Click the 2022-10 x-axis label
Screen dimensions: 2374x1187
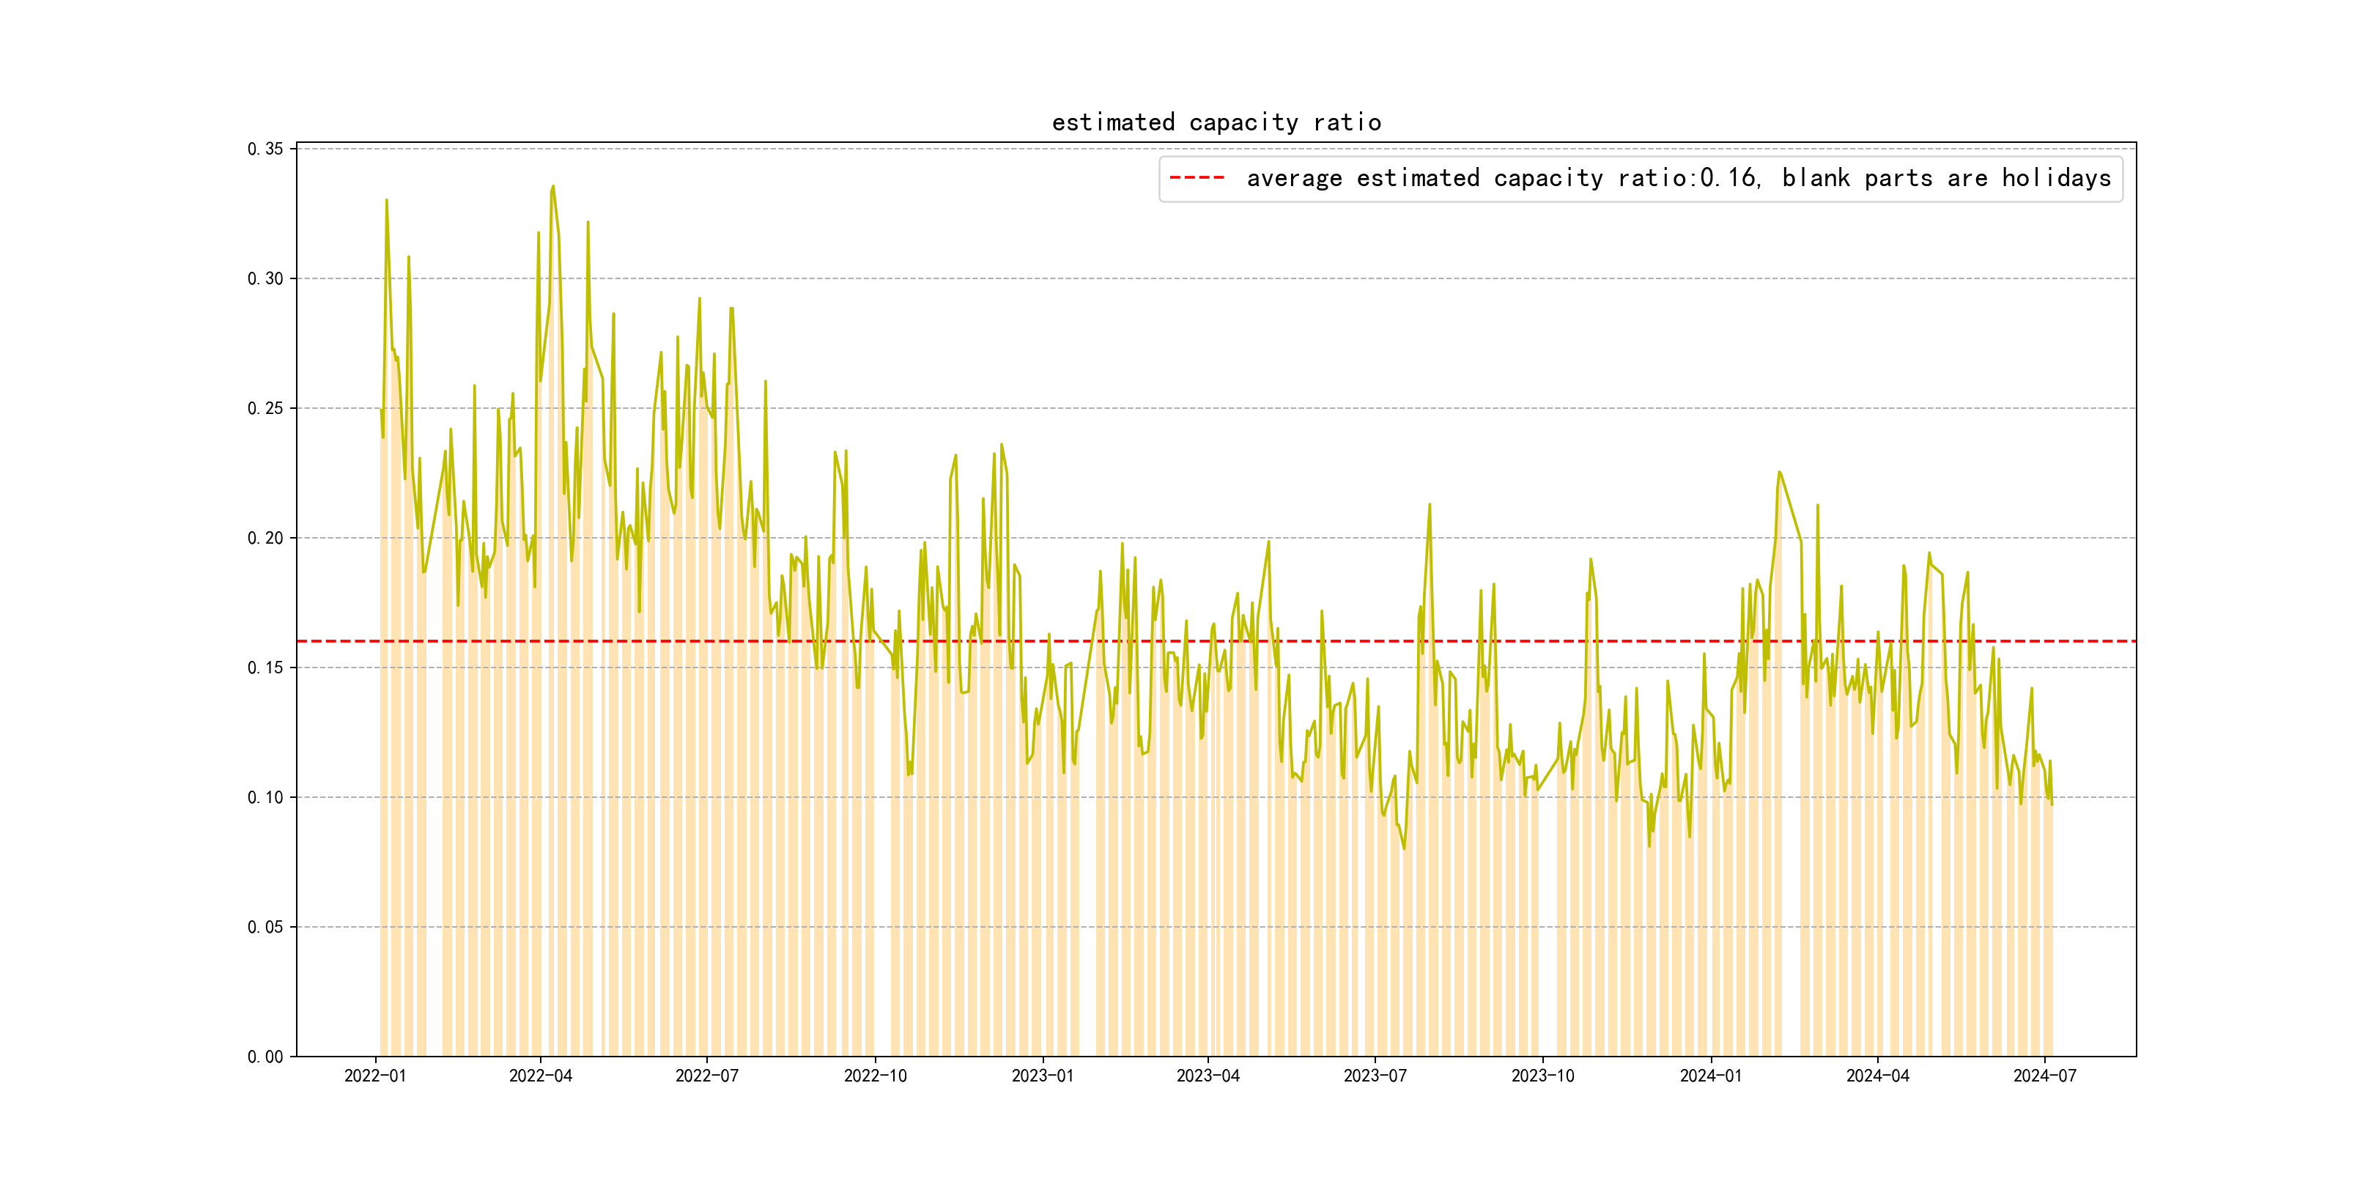pos(875,1076)
